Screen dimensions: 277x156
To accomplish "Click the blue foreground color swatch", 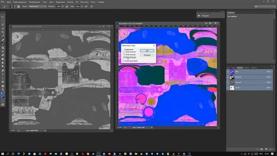I will pyautogui.click(x=2, y=96).
